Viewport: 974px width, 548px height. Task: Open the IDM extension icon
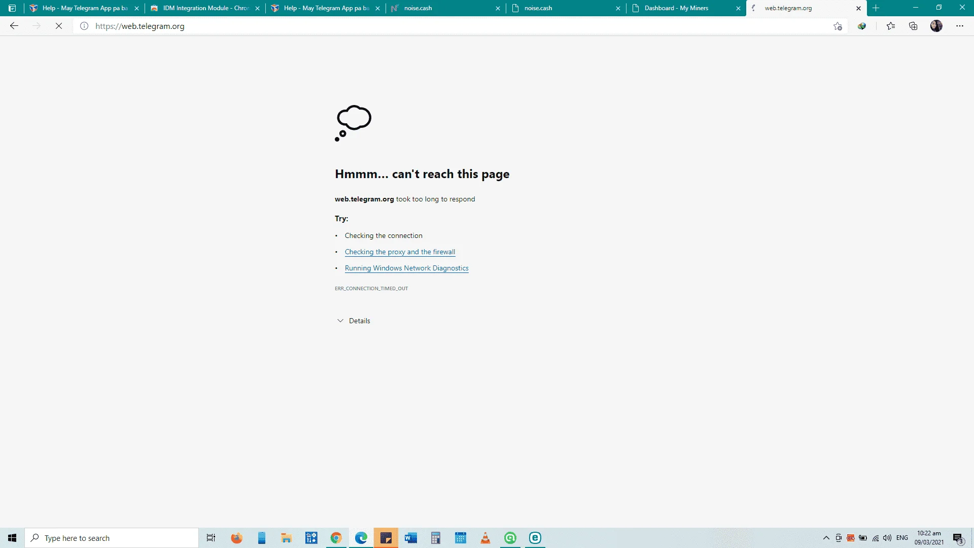[x=862, y=26]
